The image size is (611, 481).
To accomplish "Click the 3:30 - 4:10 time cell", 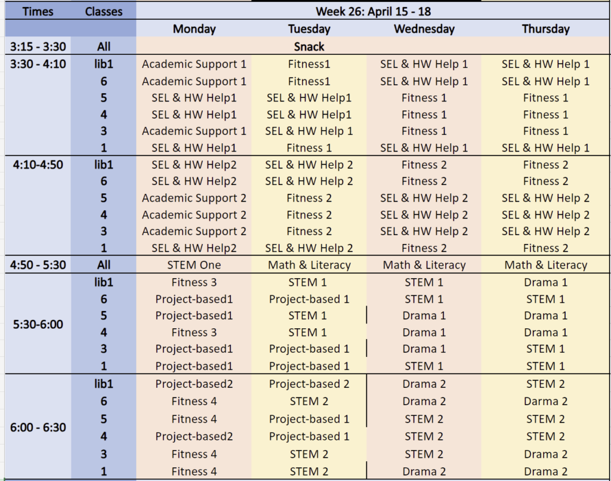I will pyautogui.click(x=38, y=63).
